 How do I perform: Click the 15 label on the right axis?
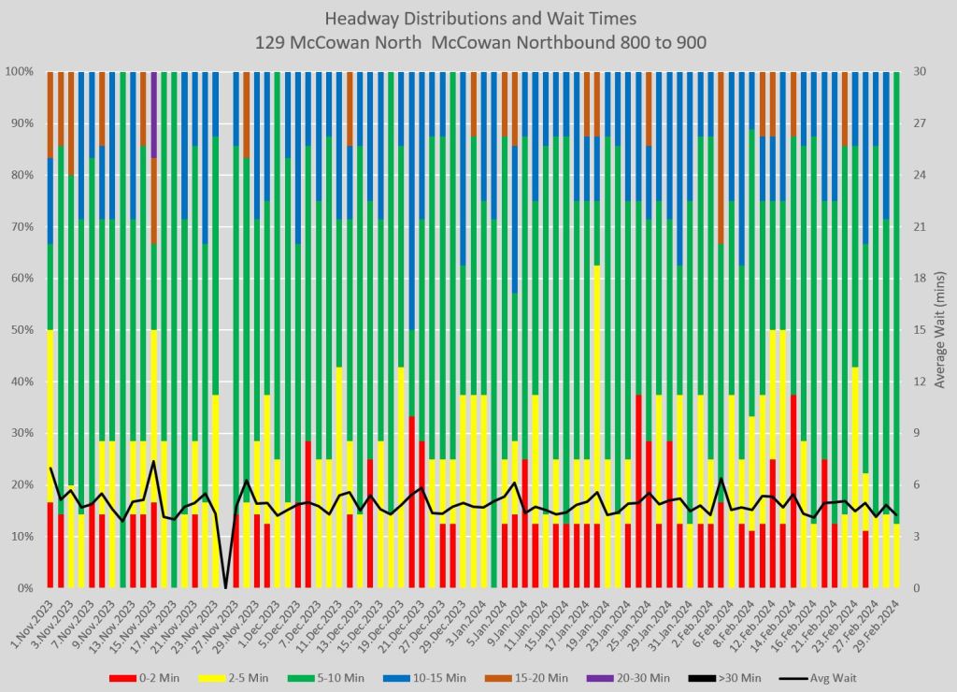pos(918,330)
